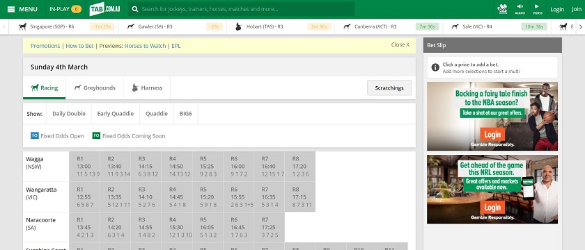Image resolution: width=585 pixels, height=250 pixels.
Task: Click the search magnifier icon
Action: coord(135,9)
